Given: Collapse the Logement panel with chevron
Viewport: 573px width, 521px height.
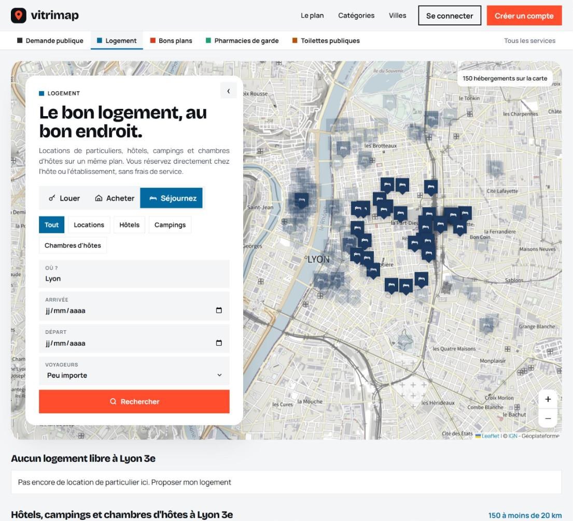Looking at the screenshot, I should tap(228, 91).
